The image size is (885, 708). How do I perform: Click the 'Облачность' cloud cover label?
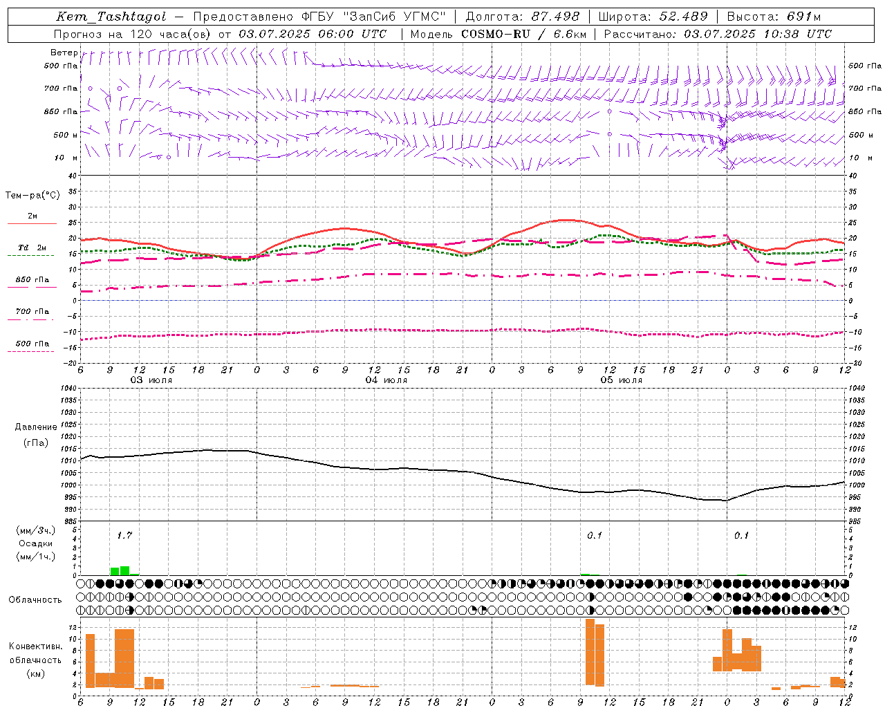[35, 599]
